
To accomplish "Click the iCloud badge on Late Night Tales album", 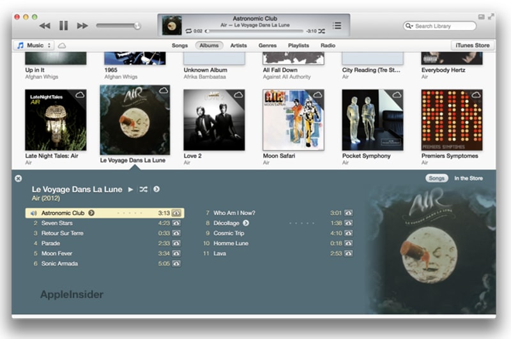I will coord(80,94).
